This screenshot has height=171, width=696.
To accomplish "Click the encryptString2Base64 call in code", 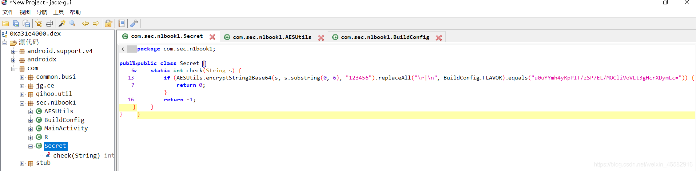I will [x=239, y=78].
